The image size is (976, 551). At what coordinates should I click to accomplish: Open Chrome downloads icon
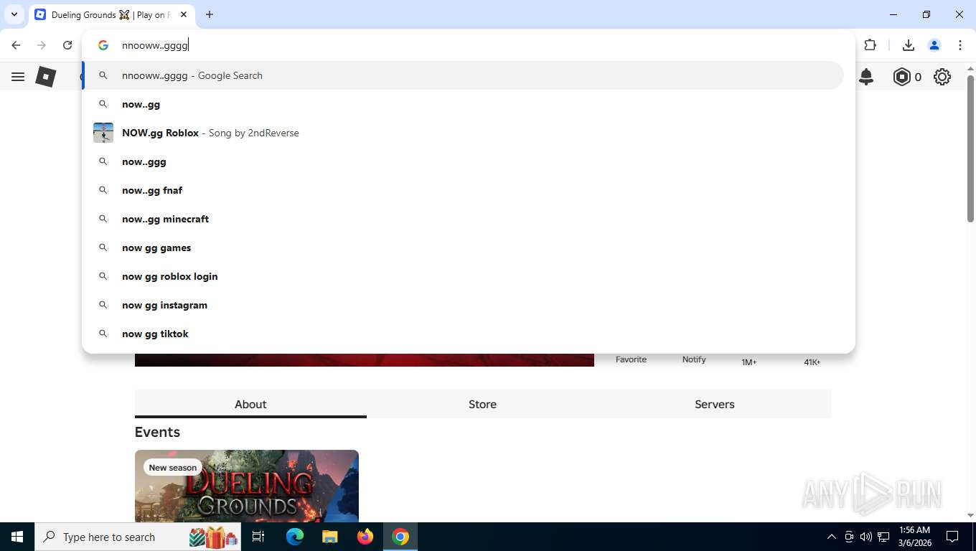click(x=908, y=45)
